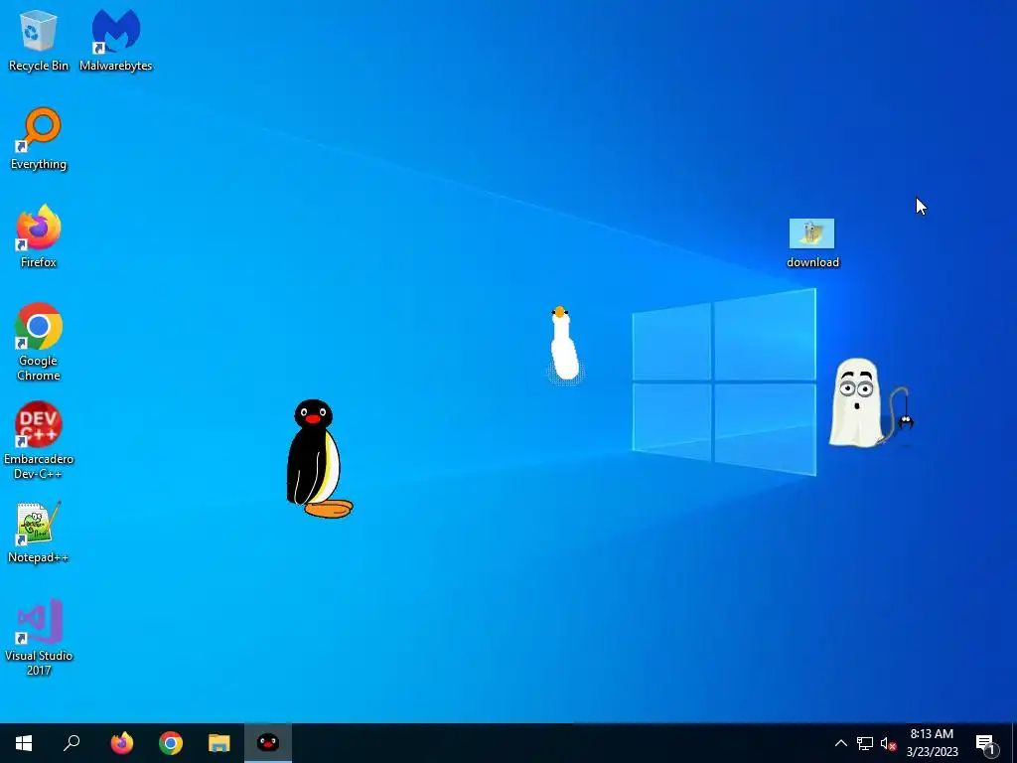Click the 'download' file label
Image resolution: width=1017 pixels, height=763 pixels.
(x=812, y=262)
